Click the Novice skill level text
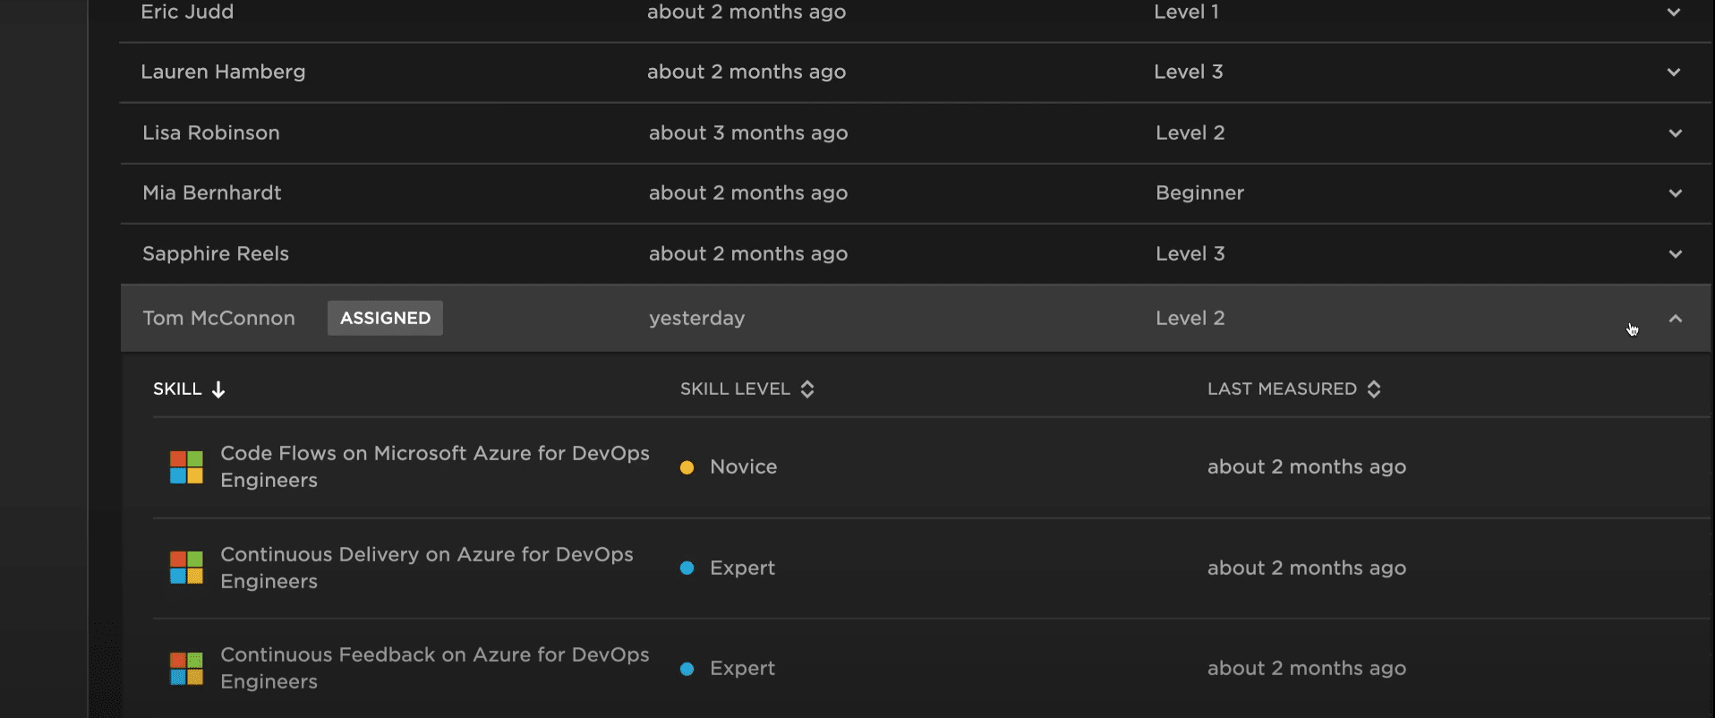 tap(743, 466)
